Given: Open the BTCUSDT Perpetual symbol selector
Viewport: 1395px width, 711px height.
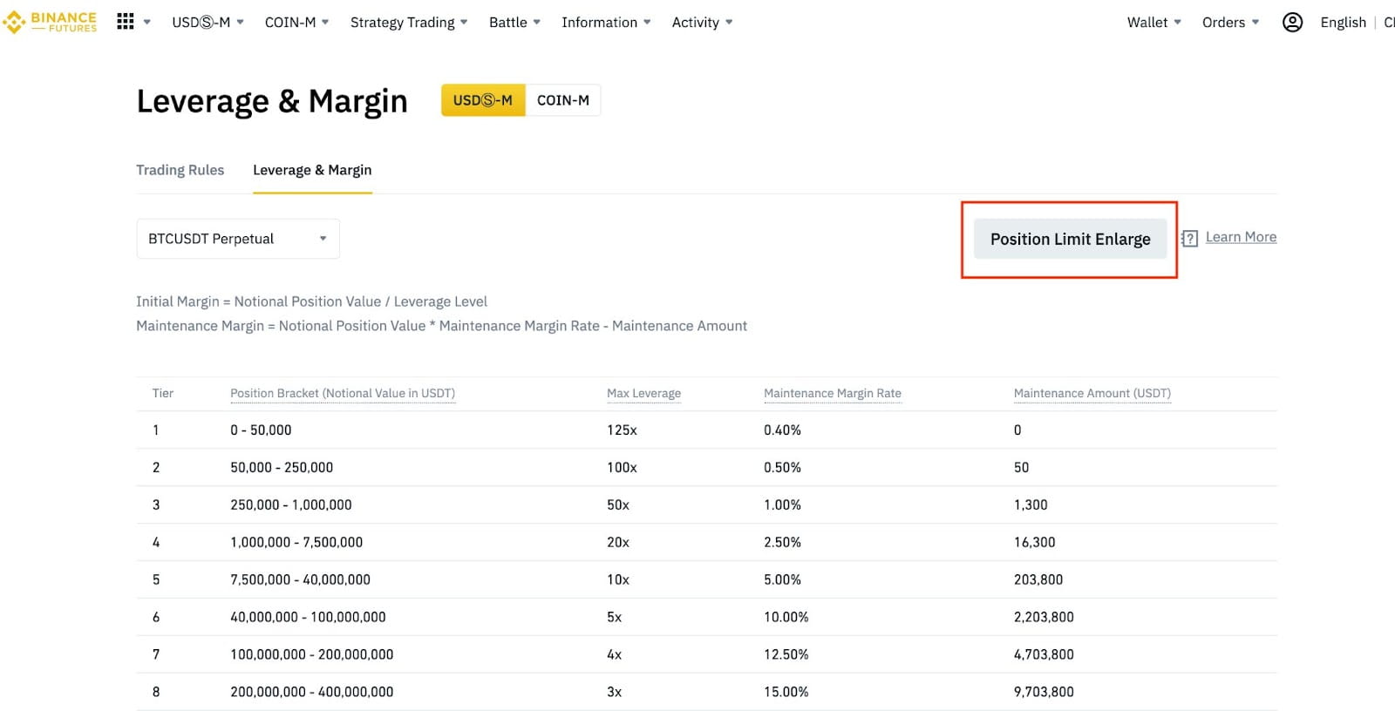Looking at the screenshot, I should coord(238,239).
